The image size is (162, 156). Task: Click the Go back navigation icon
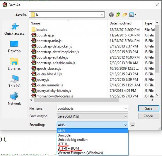[111, 15]
